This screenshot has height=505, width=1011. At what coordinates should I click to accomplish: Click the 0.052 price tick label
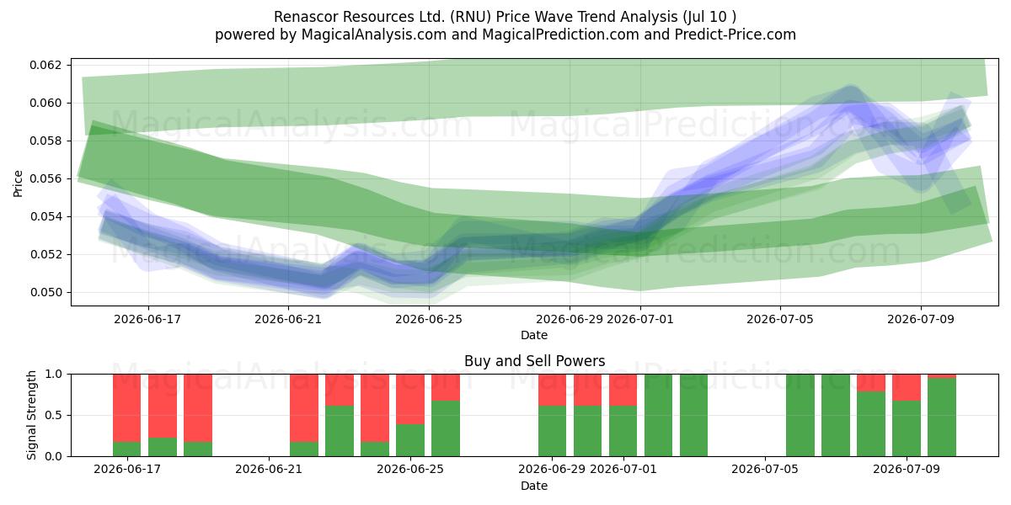coord(47,254)
